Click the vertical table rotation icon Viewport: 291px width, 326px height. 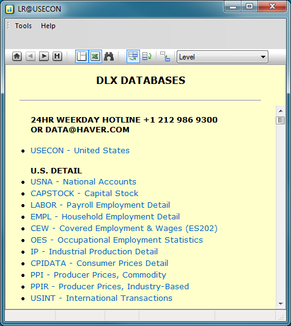147,56
